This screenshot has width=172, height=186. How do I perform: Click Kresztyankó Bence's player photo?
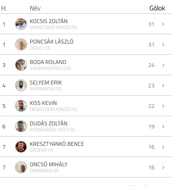(x=21, y=147)
